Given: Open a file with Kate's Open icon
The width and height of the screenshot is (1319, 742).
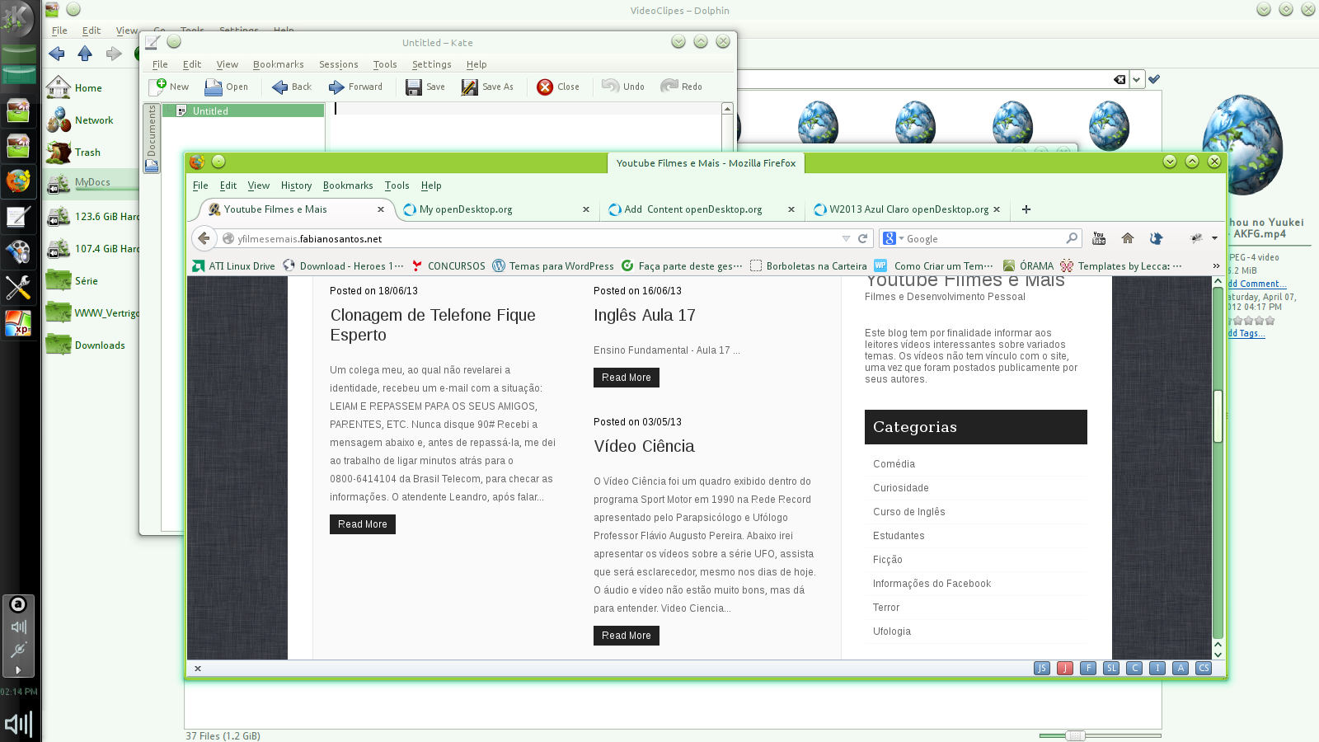Looking at the screenshot, I should click(214, 87).
